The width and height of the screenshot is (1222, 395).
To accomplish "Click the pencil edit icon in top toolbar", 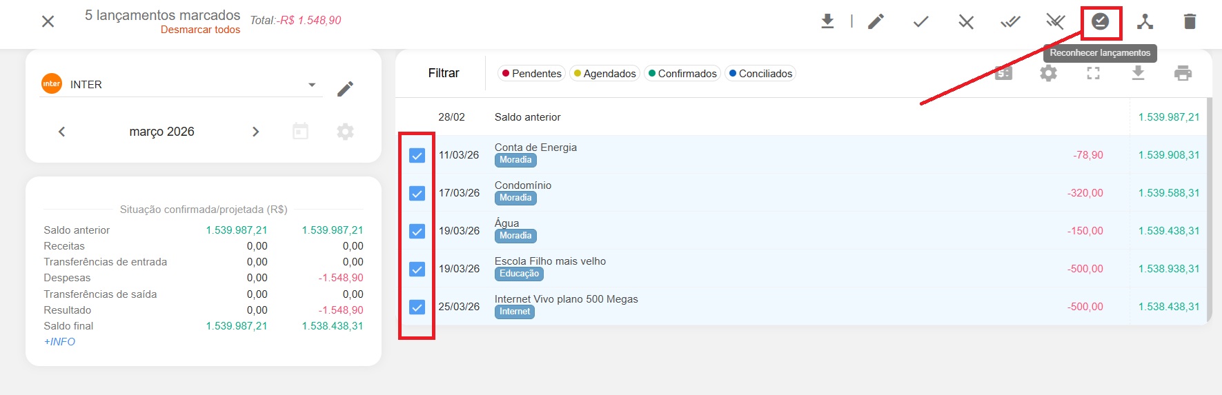I will [876, 22].
